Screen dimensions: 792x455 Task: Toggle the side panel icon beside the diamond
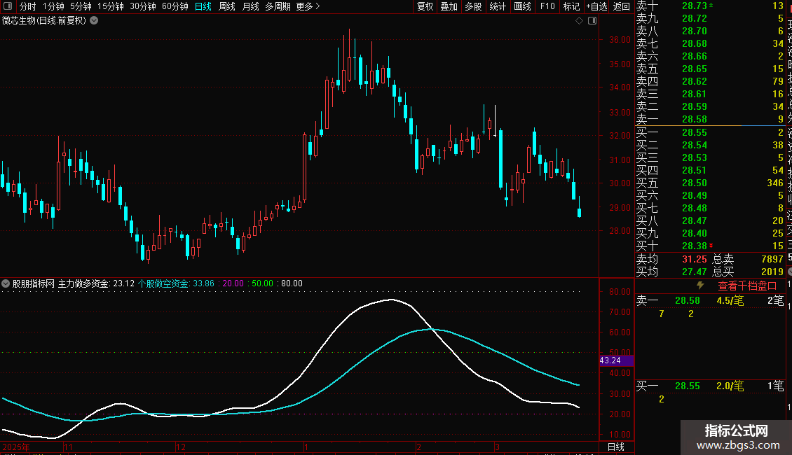(x=592, y=21)
